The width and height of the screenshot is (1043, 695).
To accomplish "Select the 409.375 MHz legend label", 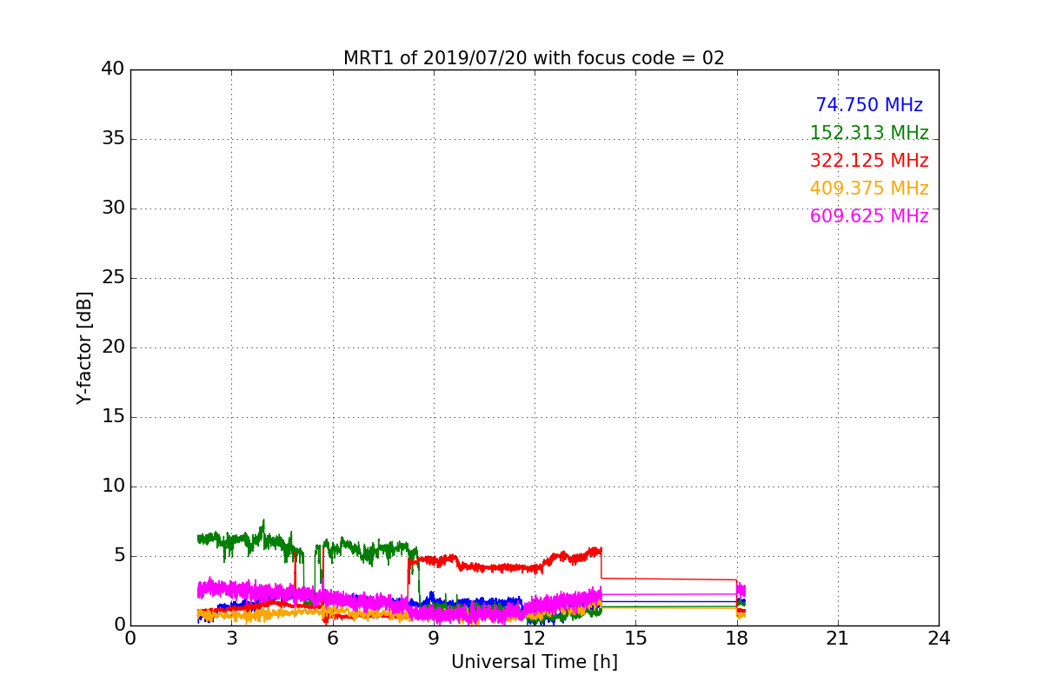I will tap(869, 189).
